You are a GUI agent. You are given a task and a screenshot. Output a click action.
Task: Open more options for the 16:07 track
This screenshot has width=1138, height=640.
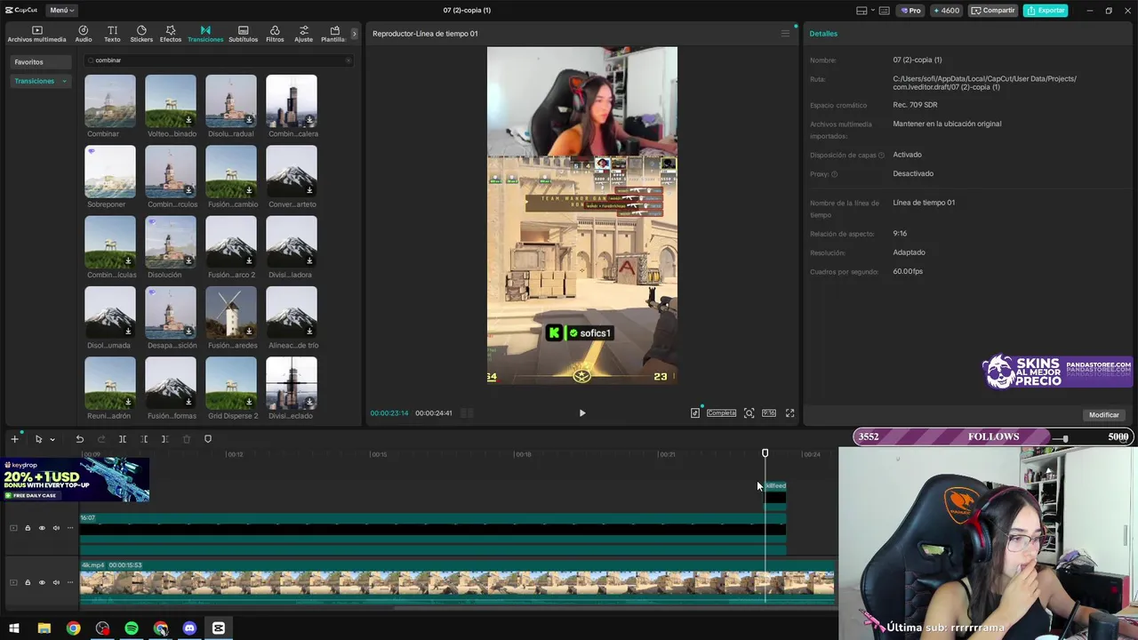point(70,528)
